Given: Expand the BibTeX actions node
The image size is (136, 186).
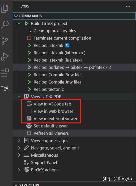Looking at the screenshot, I should point(19,170).
